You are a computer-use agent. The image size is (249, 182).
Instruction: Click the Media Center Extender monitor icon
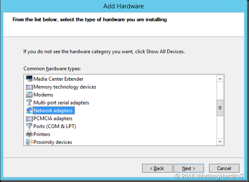click(29, 78)
